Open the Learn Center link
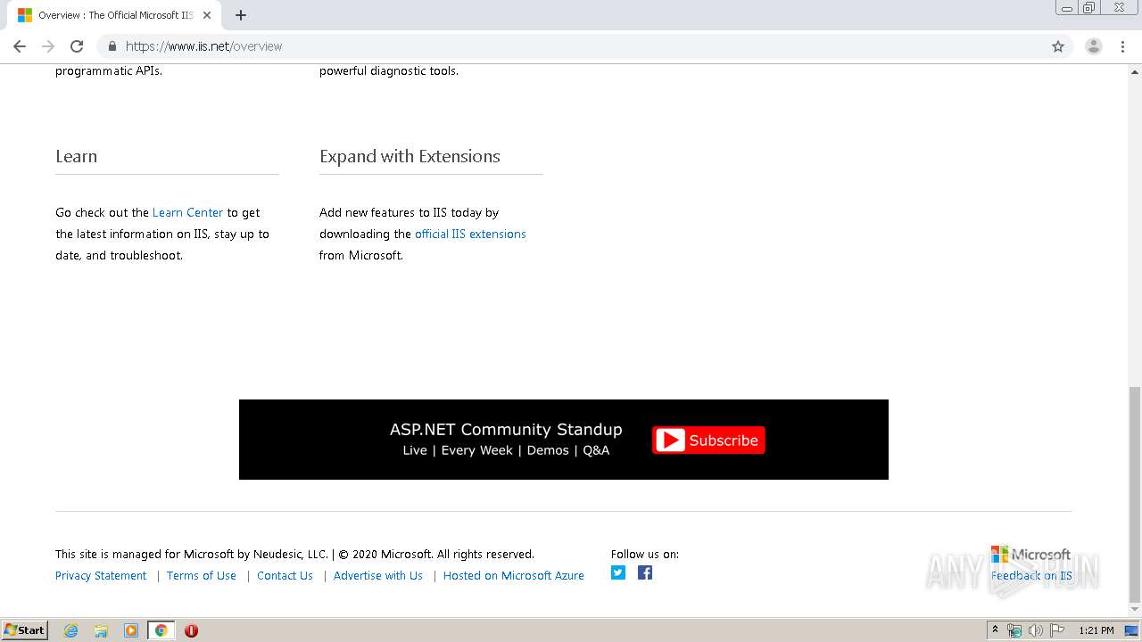1142x642 pixels. [187, 212]
